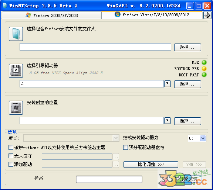213x190 pixels.
Task: Click the installation disk location icon
Action: coord(16,108)
